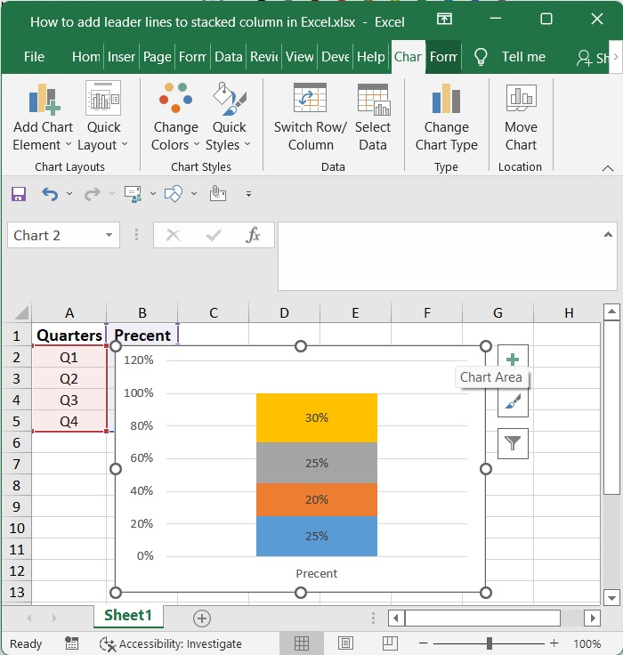Click the Select All corner triangle
Screen dimensions: 623x655
[21, 312]
